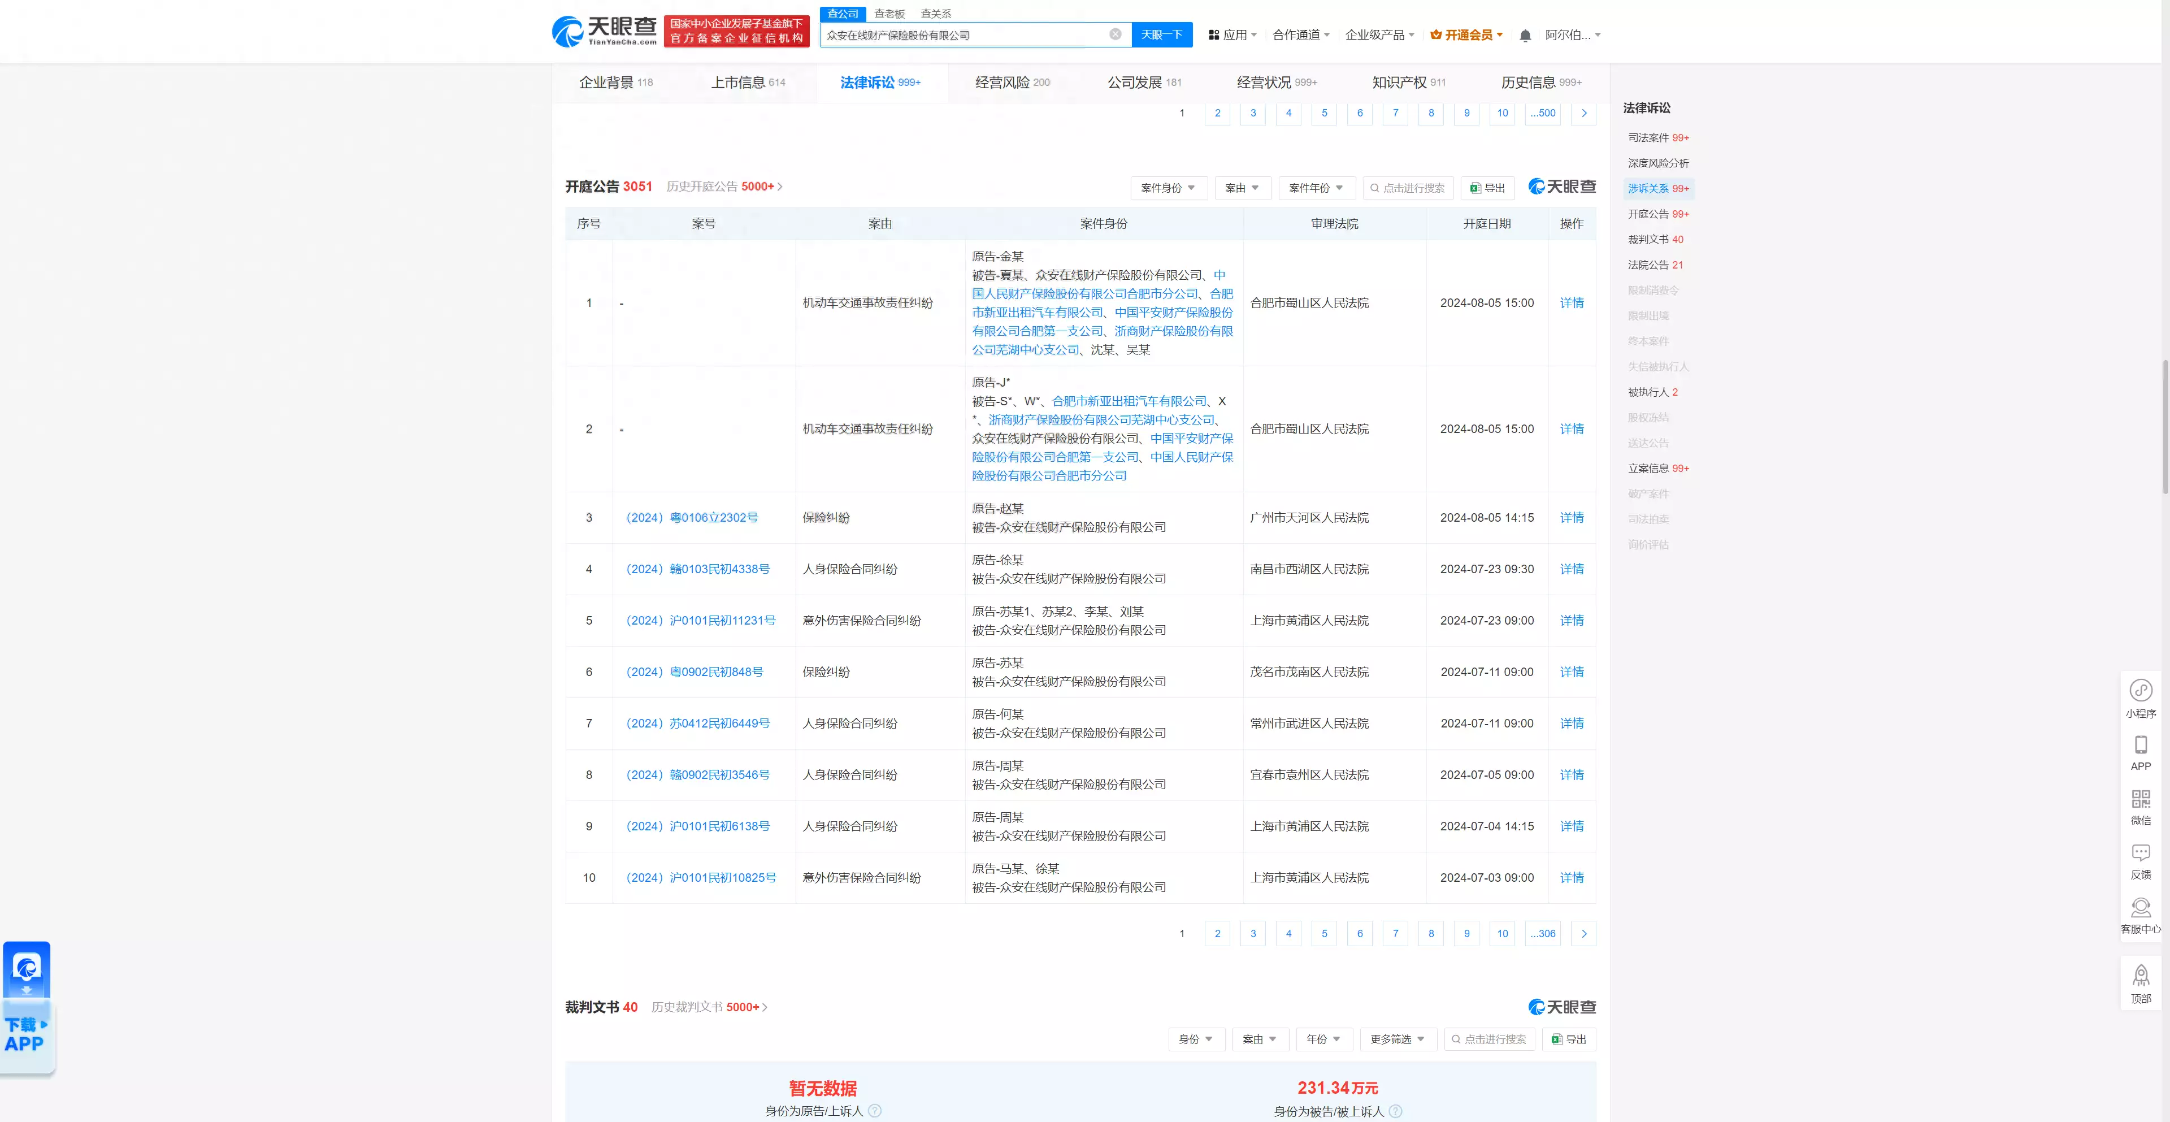Click the Tianyancha logo at top left
The image size is (2170, 1122).
604,31
